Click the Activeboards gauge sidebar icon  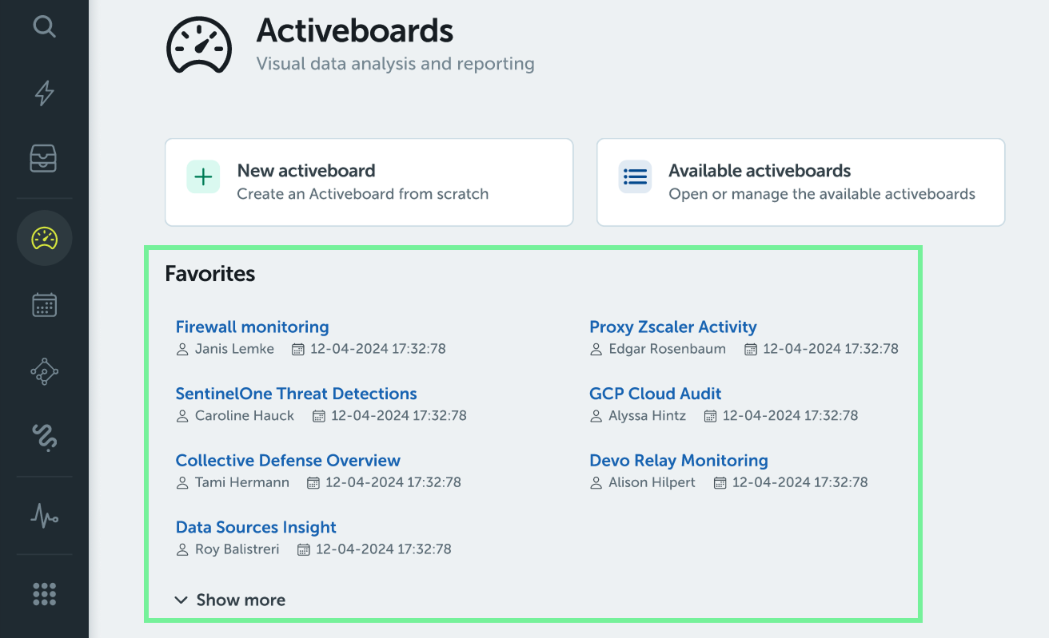tap(44, 238)
